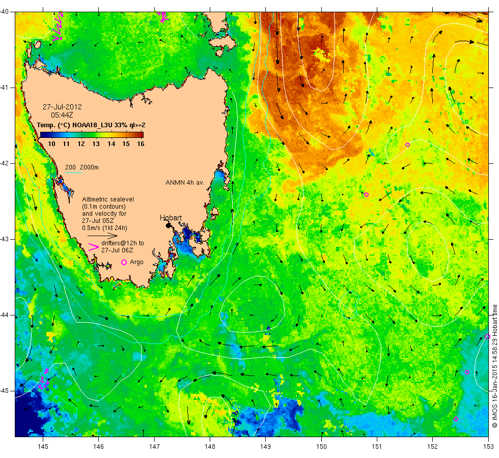Click the magenta drifter symbol in legend

pyautogui.click(x=94, y=247)
